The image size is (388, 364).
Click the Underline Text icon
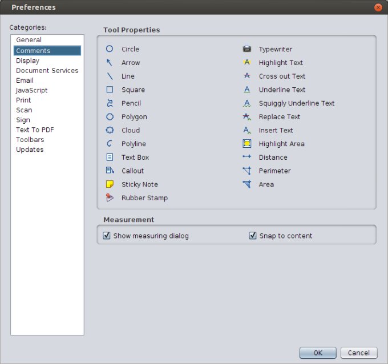point(247,90)
